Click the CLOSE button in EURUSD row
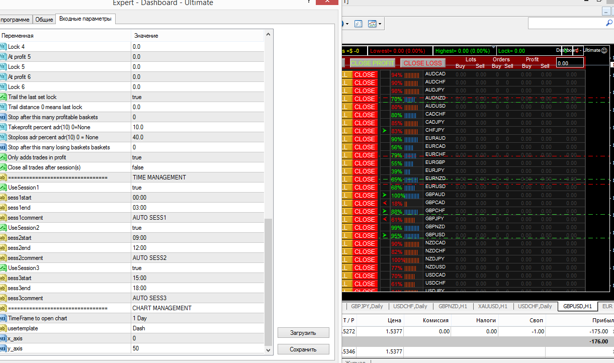 click(x=365, y=187)
